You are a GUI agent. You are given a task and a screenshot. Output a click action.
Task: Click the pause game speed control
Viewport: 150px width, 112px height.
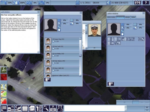[124, 102]
